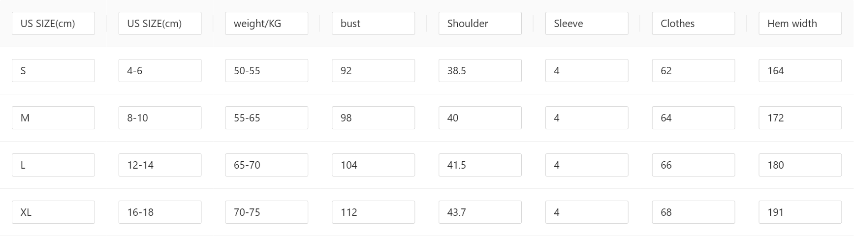
Task: Edit the bust value 92 field
Action: point(373,71)
